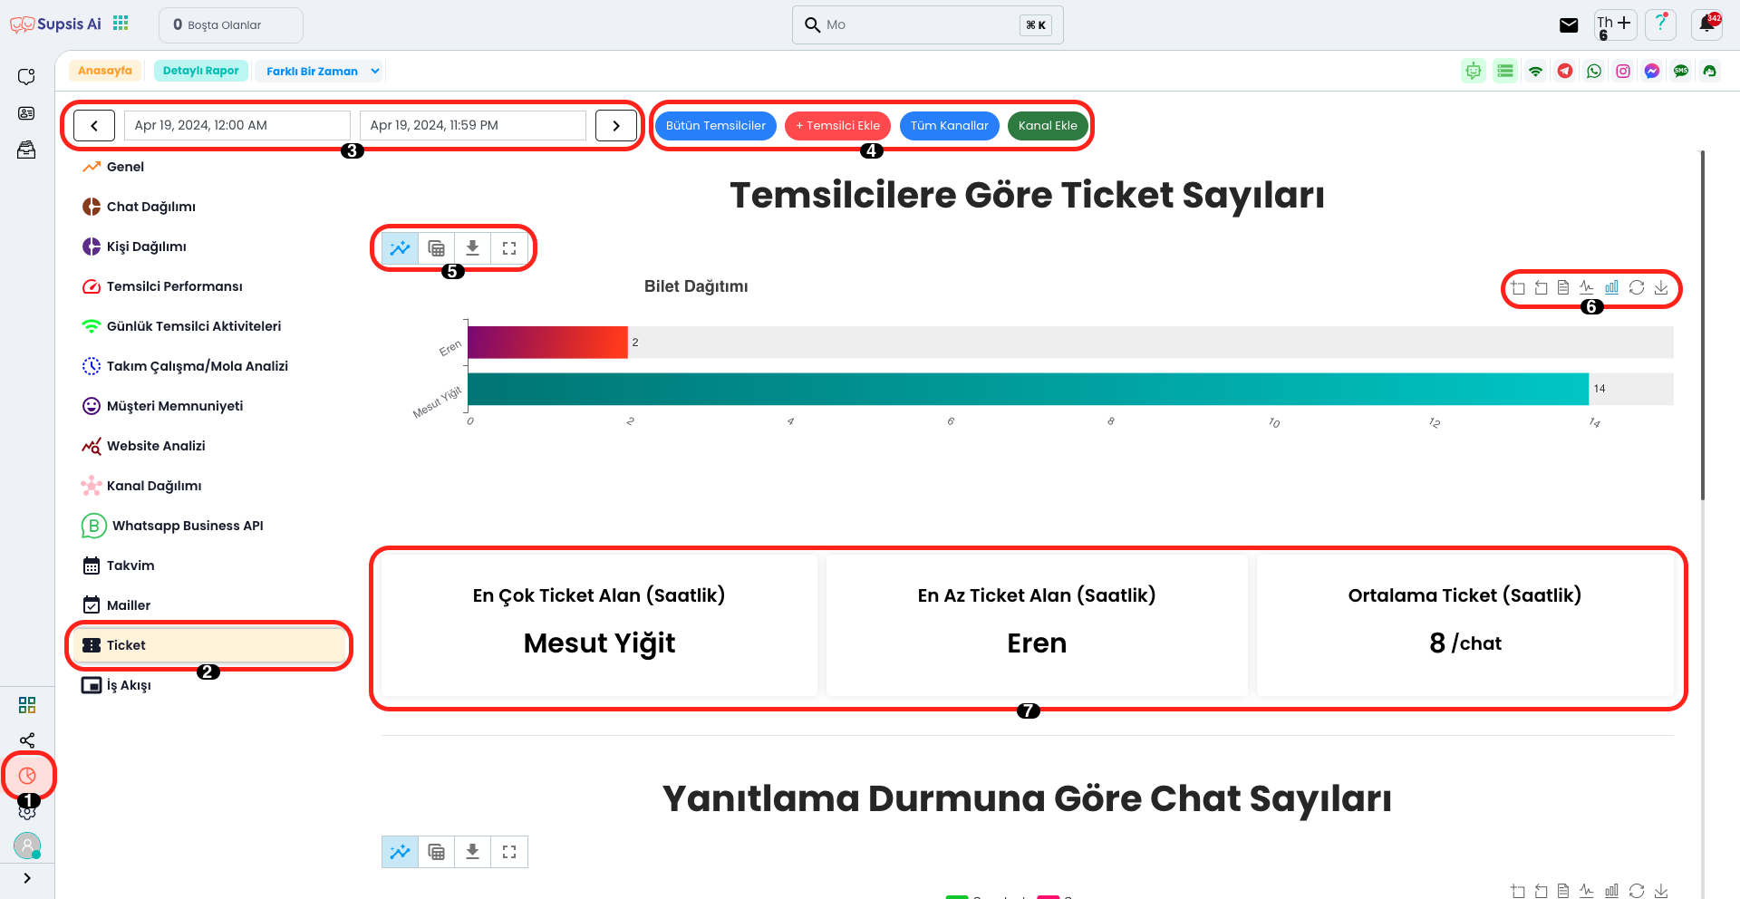
Task: Select Temsilci Performansı from report menu
Action: [174, 286]
